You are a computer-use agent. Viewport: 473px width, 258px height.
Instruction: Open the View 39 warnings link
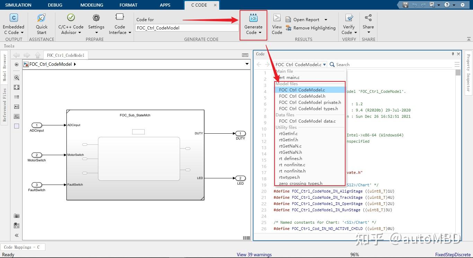(x=254, y=255)
